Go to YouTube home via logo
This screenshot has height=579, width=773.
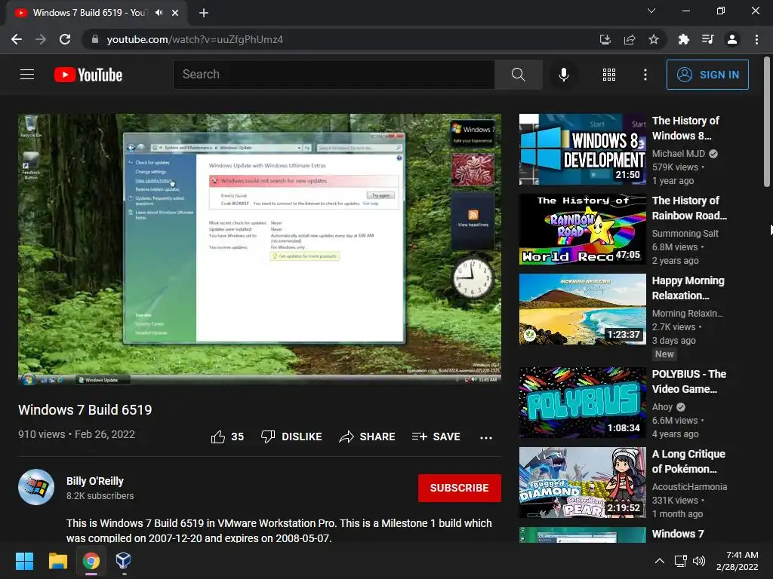[88, 75]
